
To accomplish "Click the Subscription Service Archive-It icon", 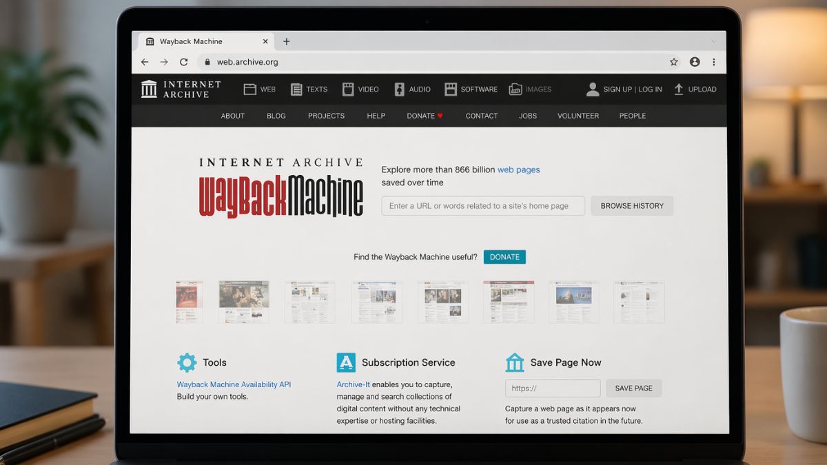I will click(x=346, y=362).
